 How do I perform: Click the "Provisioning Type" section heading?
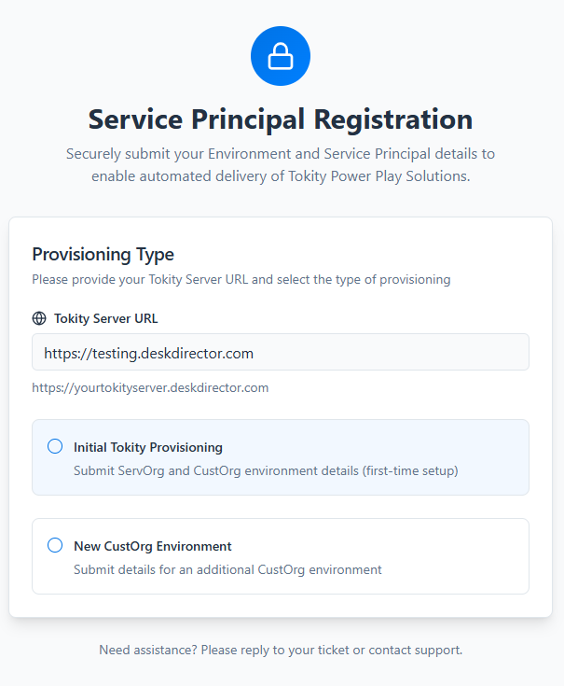click(103, 254)
